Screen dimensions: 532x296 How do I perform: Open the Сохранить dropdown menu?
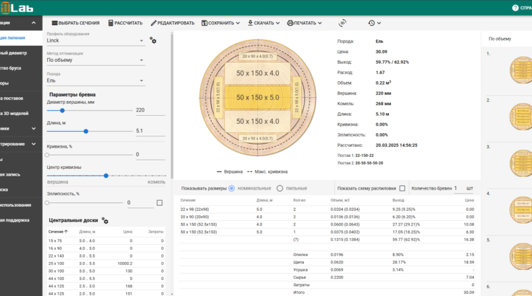[221, 23]
